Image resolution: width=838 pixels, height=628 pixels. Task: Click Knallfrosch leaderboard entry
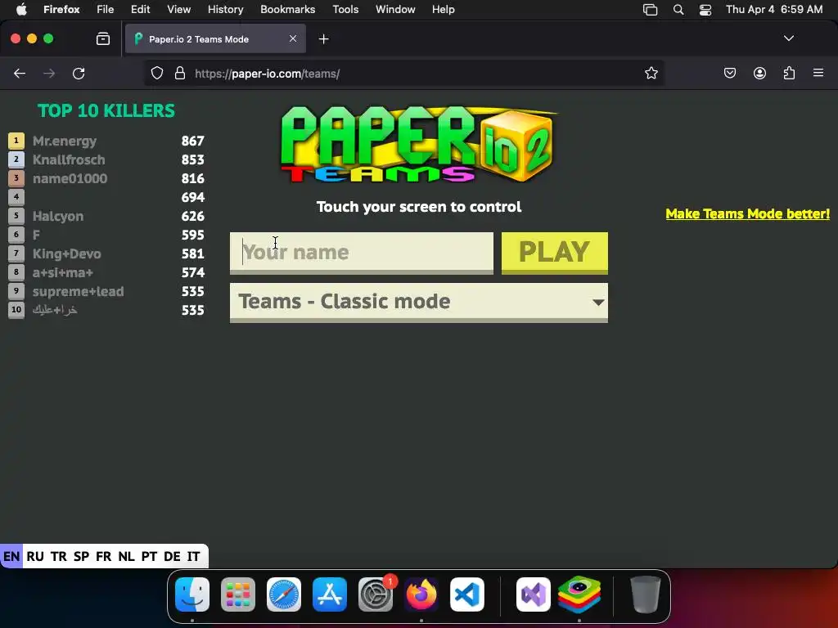[69, 159]
